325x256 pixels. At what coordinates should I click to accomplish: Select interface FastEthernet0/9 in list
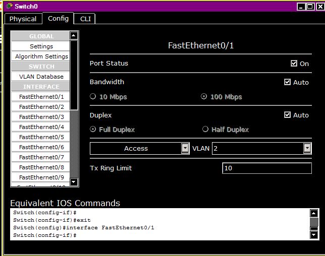pyautogui.click(x=40, y=177)
